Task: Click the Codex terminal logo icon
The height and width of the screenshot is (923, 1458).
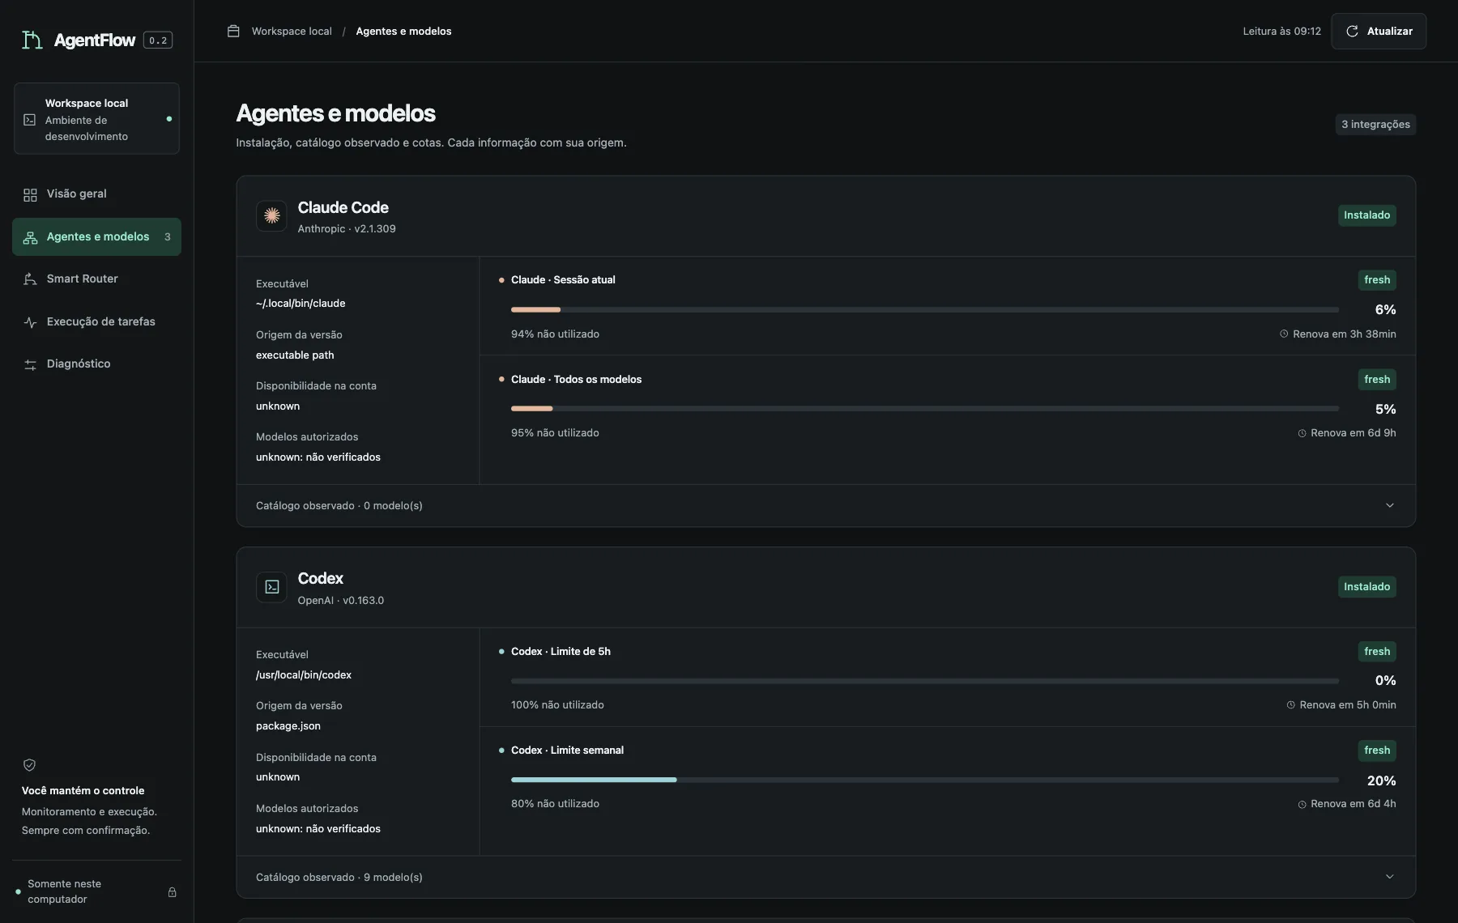Action: [x=271, y=587]
